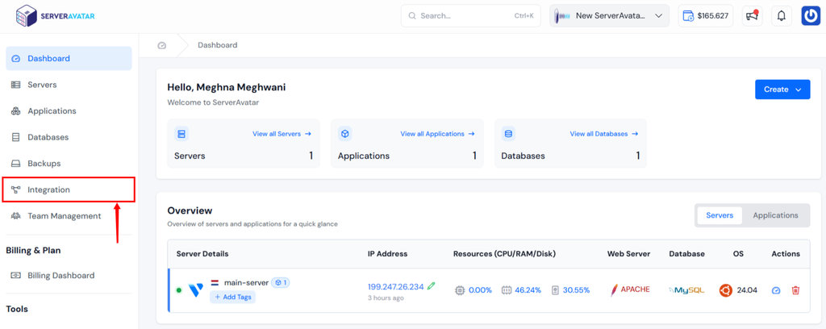Click the Databases card cylinder icon
Image resolution: width=826 pixels, height=329 pixels.
point(508,134)
